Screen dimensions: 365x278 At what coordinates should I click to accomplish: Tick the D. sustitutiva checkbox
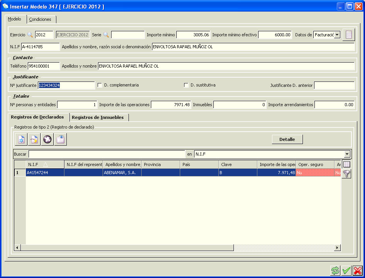186,85
